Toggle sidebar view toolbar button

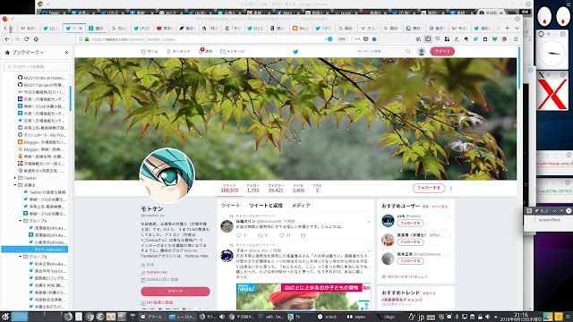[x=428, y=39]
